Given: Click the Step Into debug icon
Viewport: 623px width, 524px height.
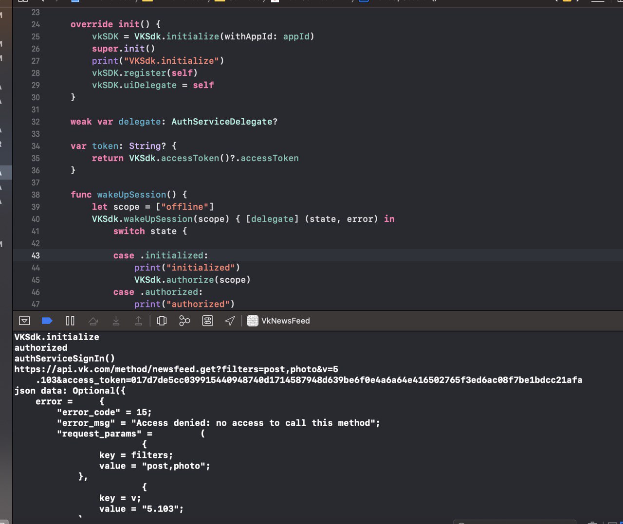Looking at the screenshot, I should pyautogui.click(x=116, y=321).
